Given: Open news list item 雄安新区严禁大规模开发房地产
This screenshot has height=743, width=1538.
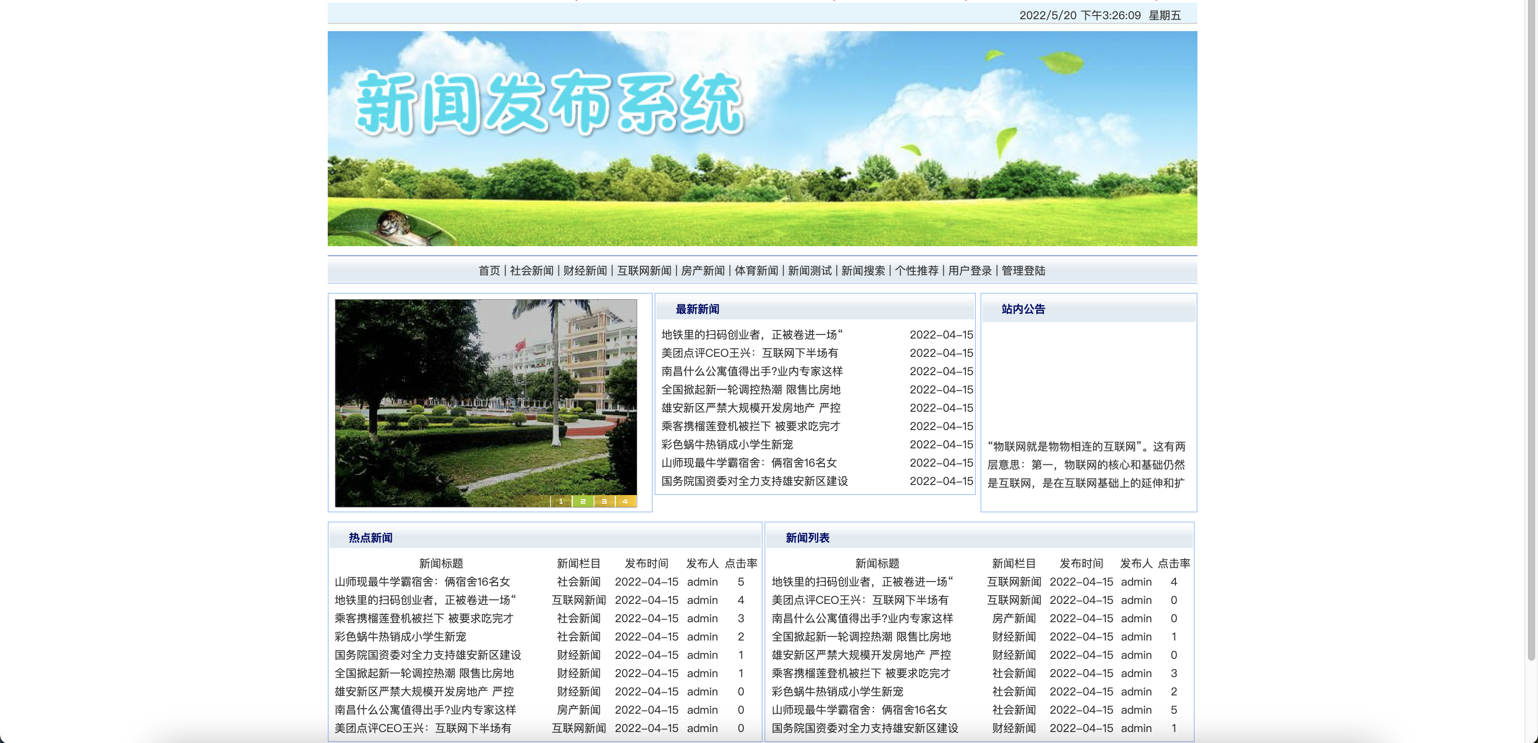Looking at the screenshot, I should click(x=861, y=655).
